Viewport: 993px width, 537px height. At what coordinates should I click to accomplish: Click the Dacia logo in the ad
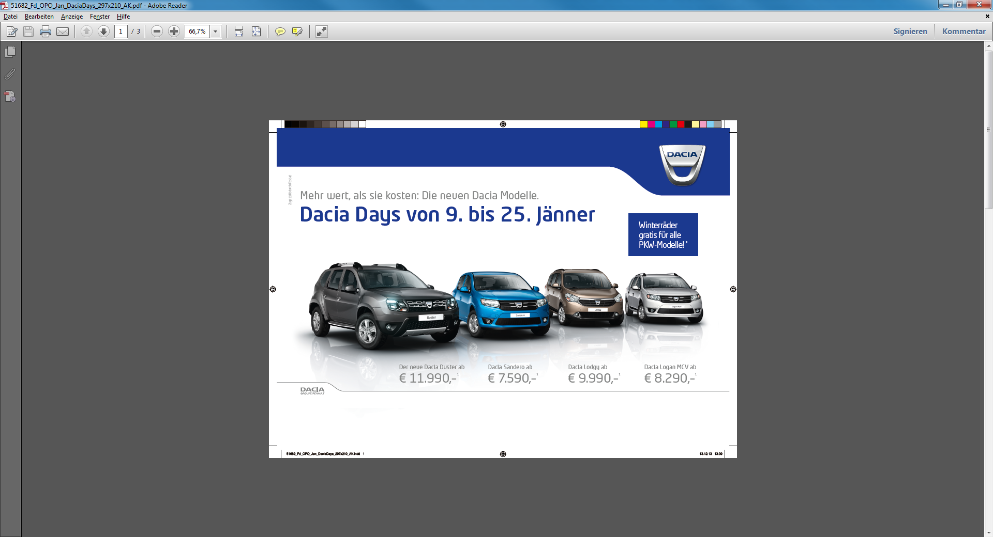682,165
